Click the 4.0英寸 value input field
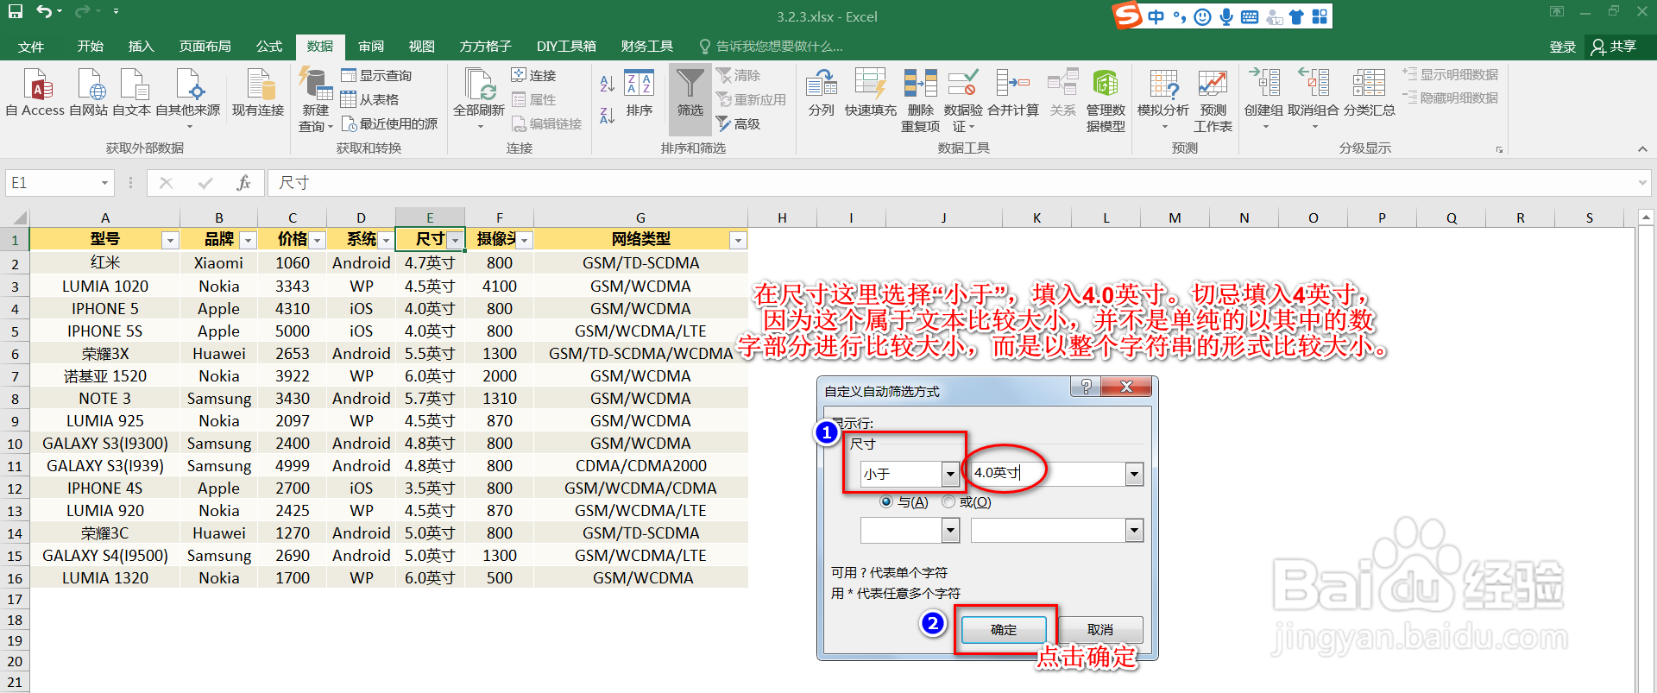This screenshot has height=693, width=1657. [1049, 474]
